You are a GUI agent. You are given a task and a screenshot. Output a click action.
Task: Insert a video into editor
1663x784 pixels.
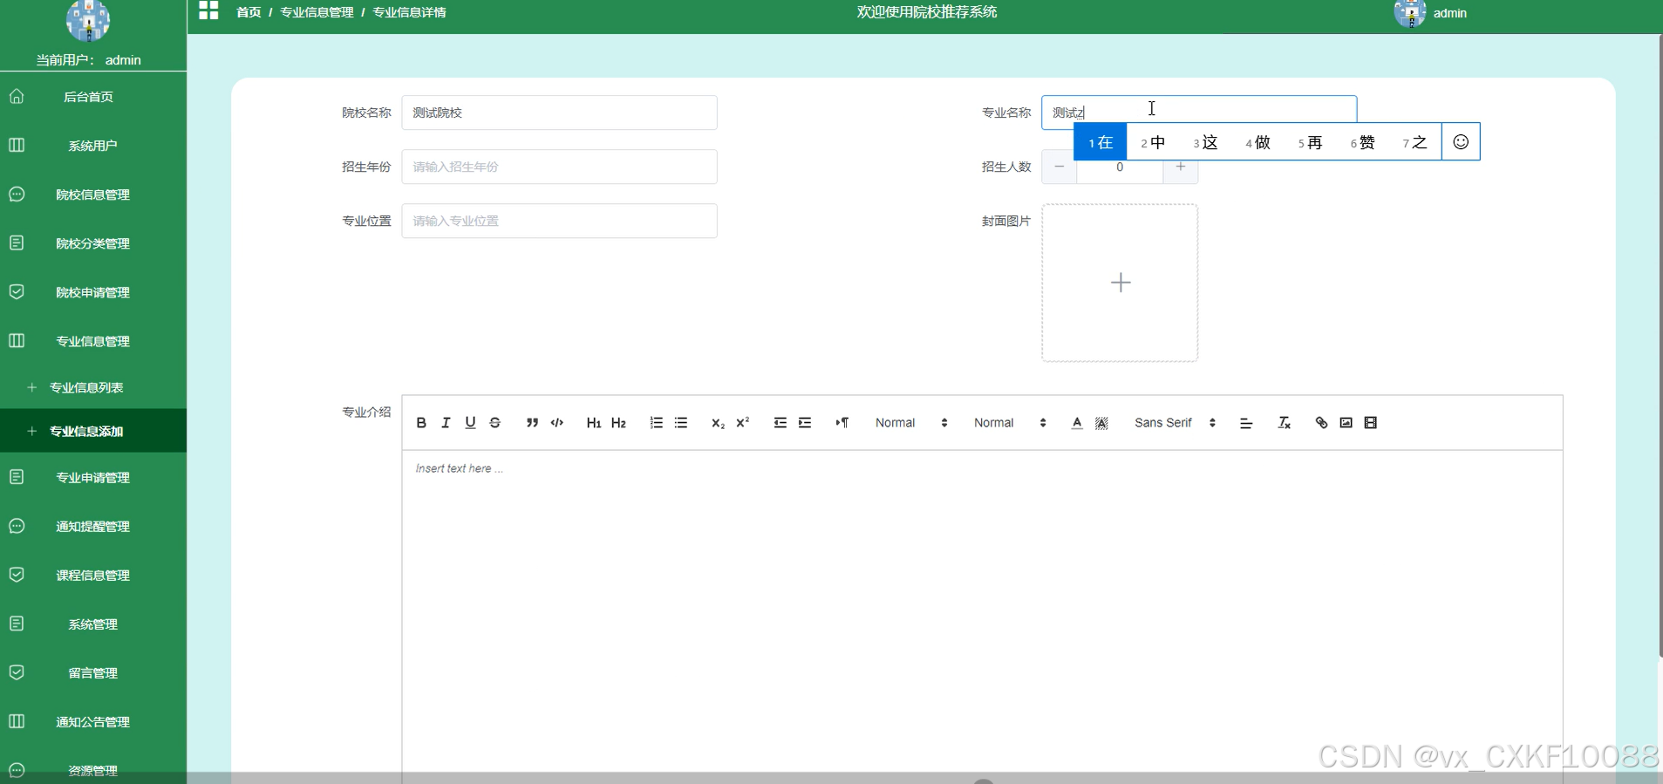[1371, 423]
